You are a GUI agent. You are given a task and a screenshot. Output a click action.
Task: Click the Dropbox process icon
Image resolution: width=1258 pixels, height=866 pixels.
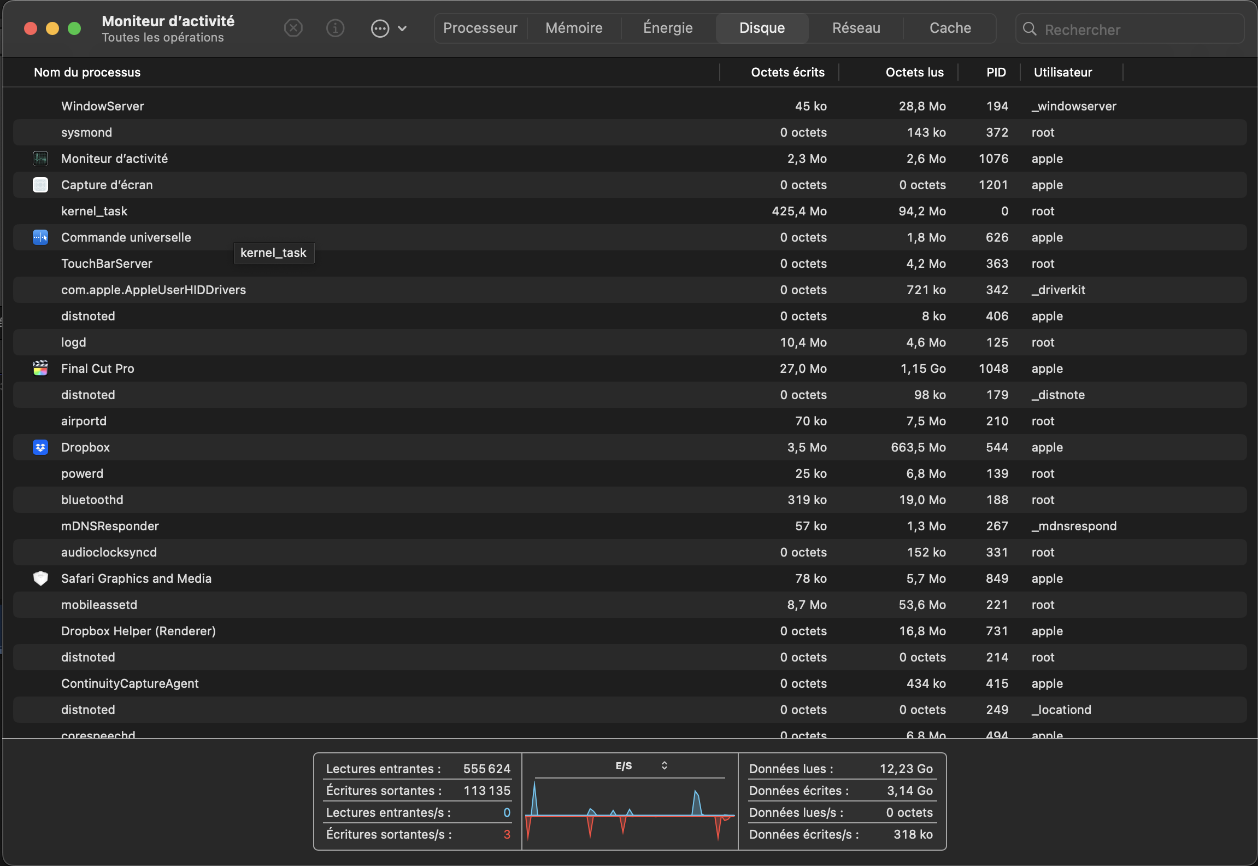click(40, 447)
